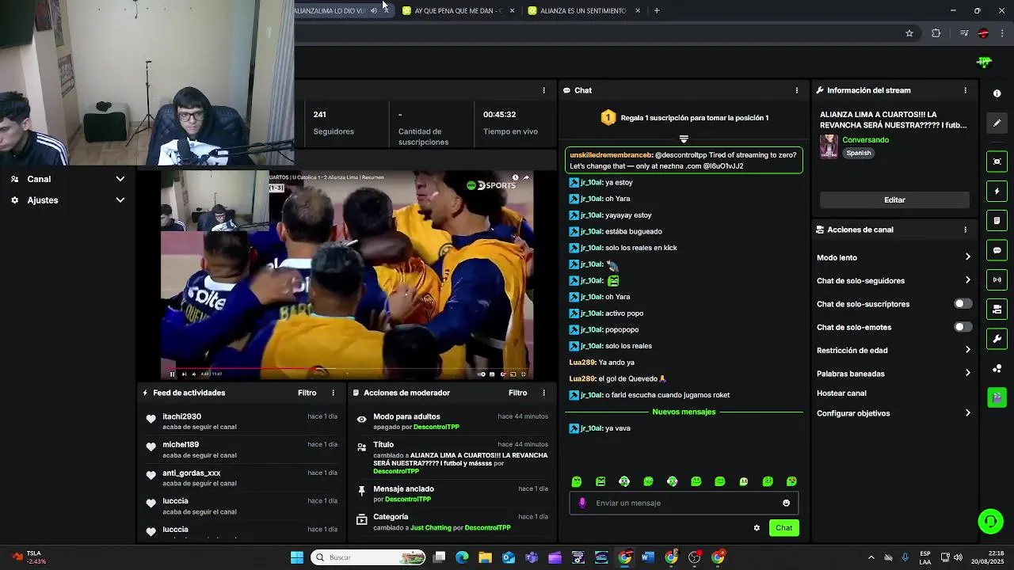Send message with green Chat button
The image size is (1014, 570).
(x=783, y=528)
